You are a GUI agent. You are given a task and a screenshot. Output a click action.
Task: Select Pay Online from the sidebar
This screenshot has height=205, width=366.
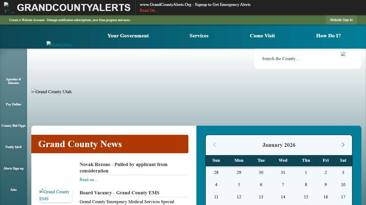point(13,104)
